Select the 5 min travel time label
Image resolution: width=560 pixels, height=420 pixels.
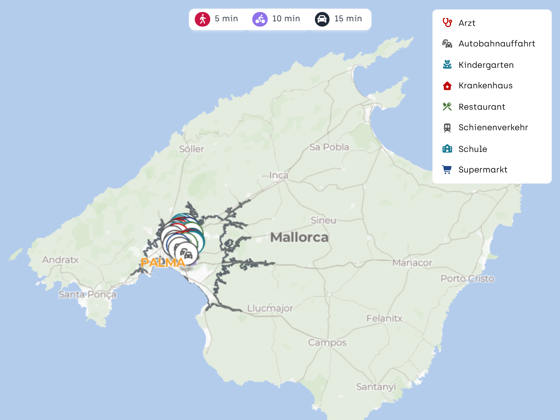[x=226, y=19]
